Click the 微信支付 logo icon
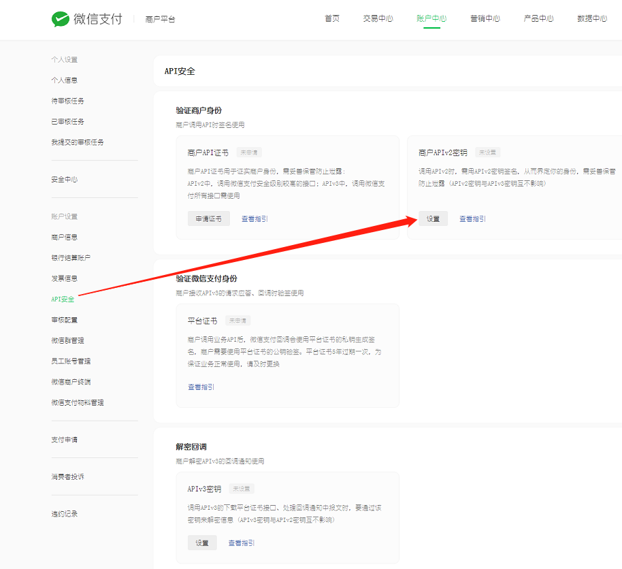The image size is (622, 569). (61, 19)
